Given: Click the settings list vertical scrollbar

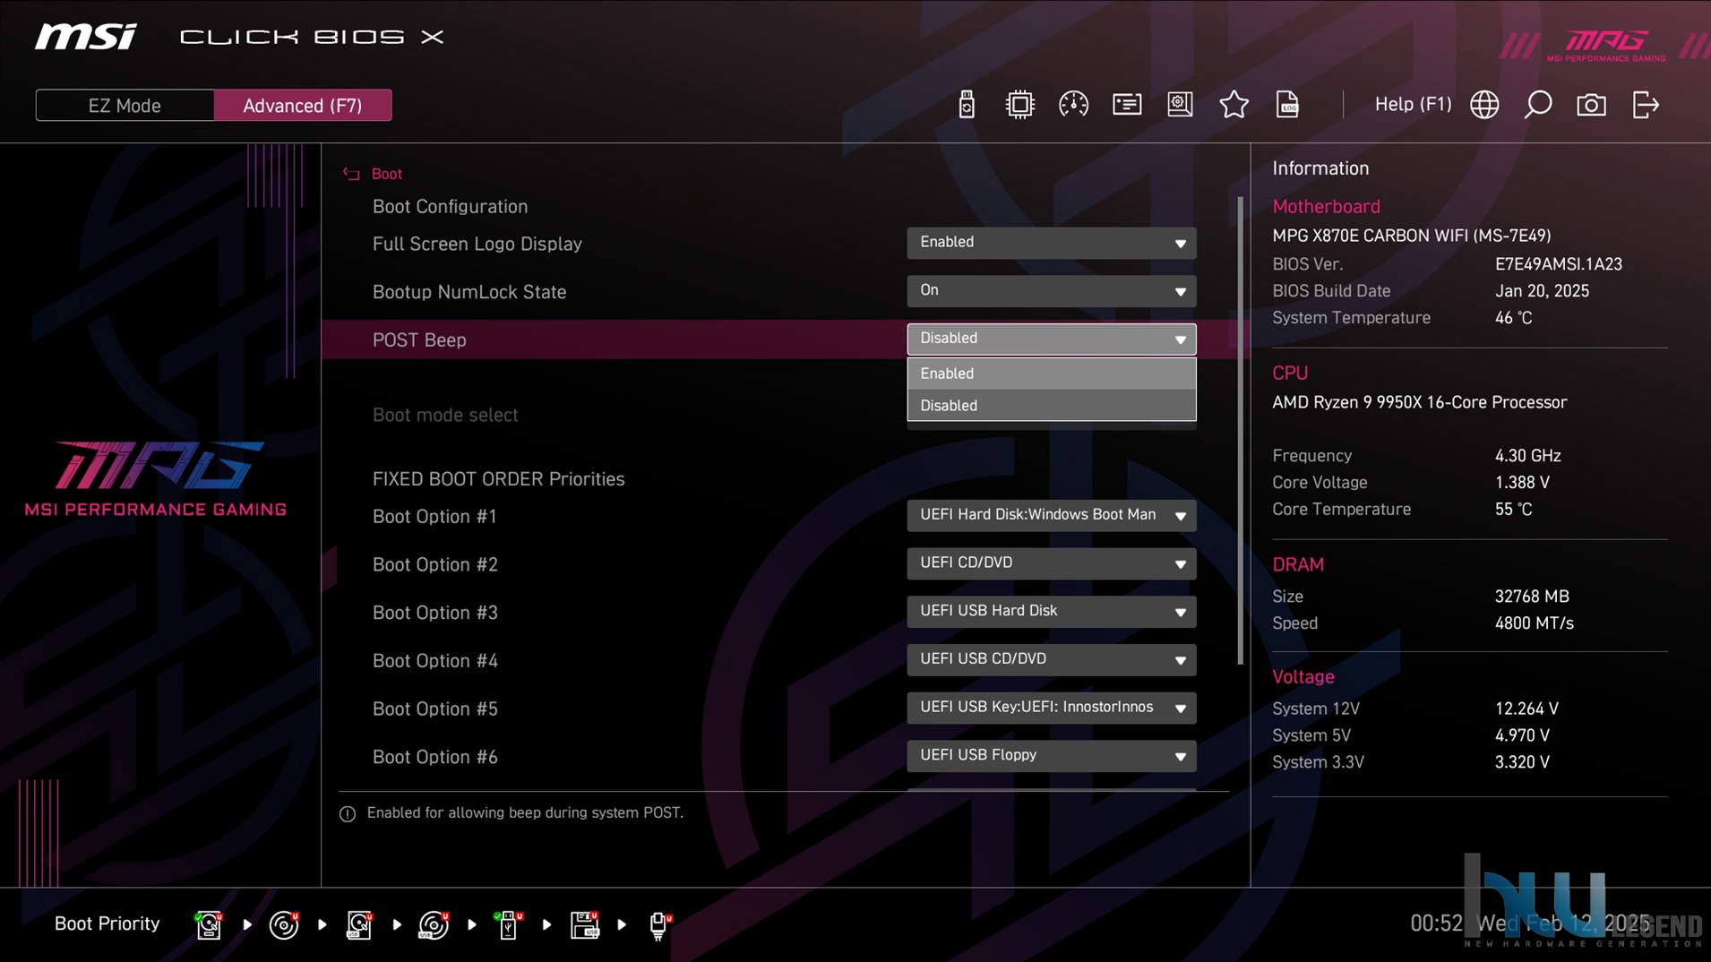Looking at the screenshot, I should 1241,430.
